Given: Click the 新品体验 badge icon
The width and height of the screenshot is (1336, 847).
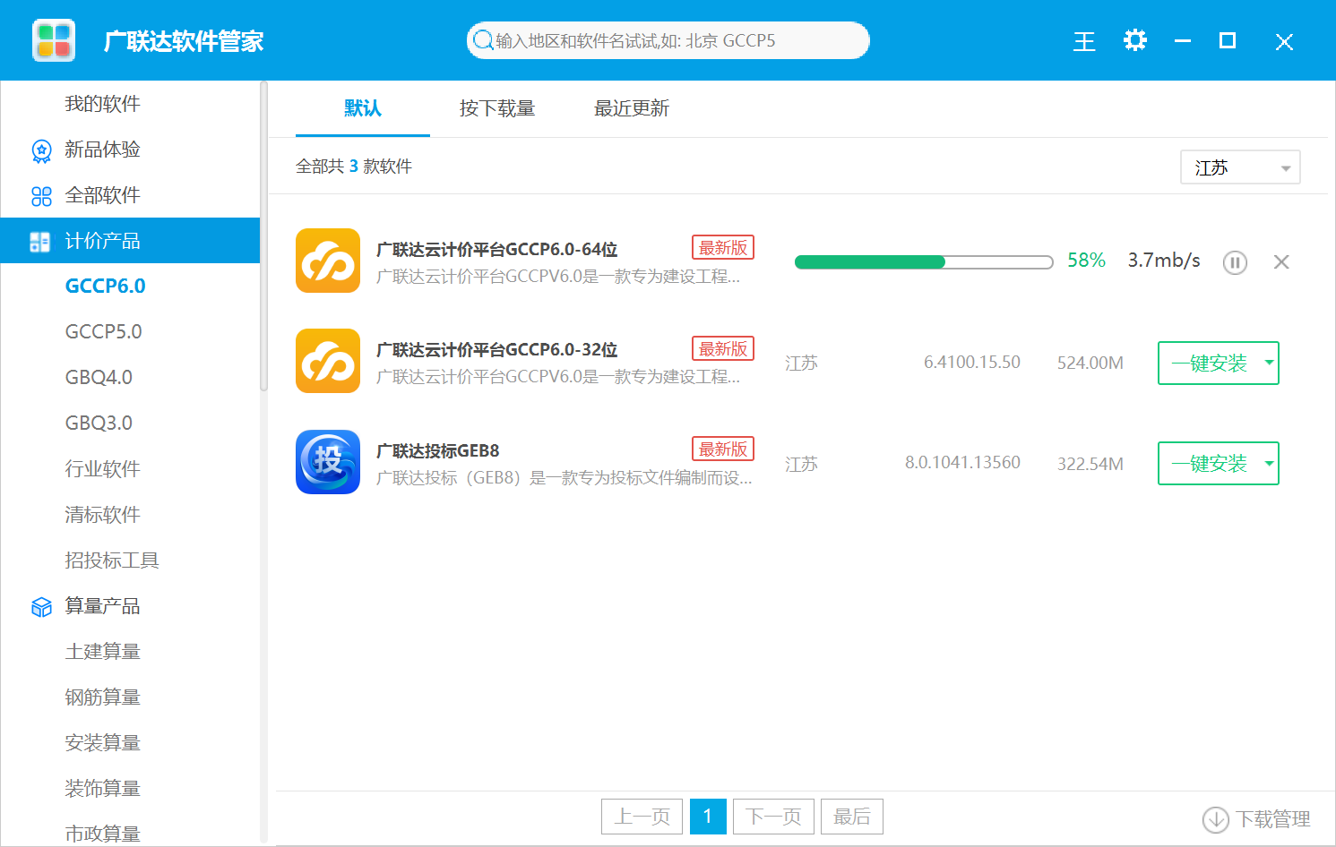Looking at the screenshot, I should [41, 150].
